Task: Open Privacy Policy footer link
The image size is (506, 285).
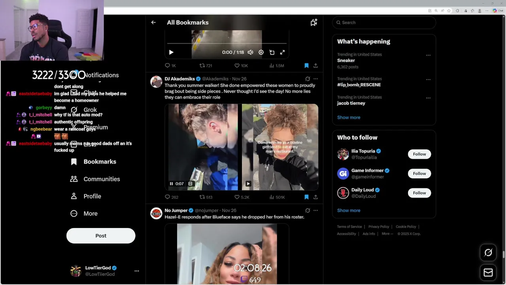Action: 379,227
